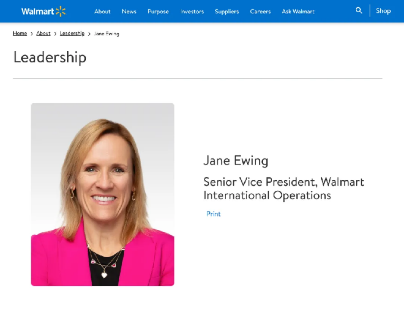Viewport: 404px width, 310px height.
Task: Click the Walmart wordmark in the header
Action: [37, 12]
